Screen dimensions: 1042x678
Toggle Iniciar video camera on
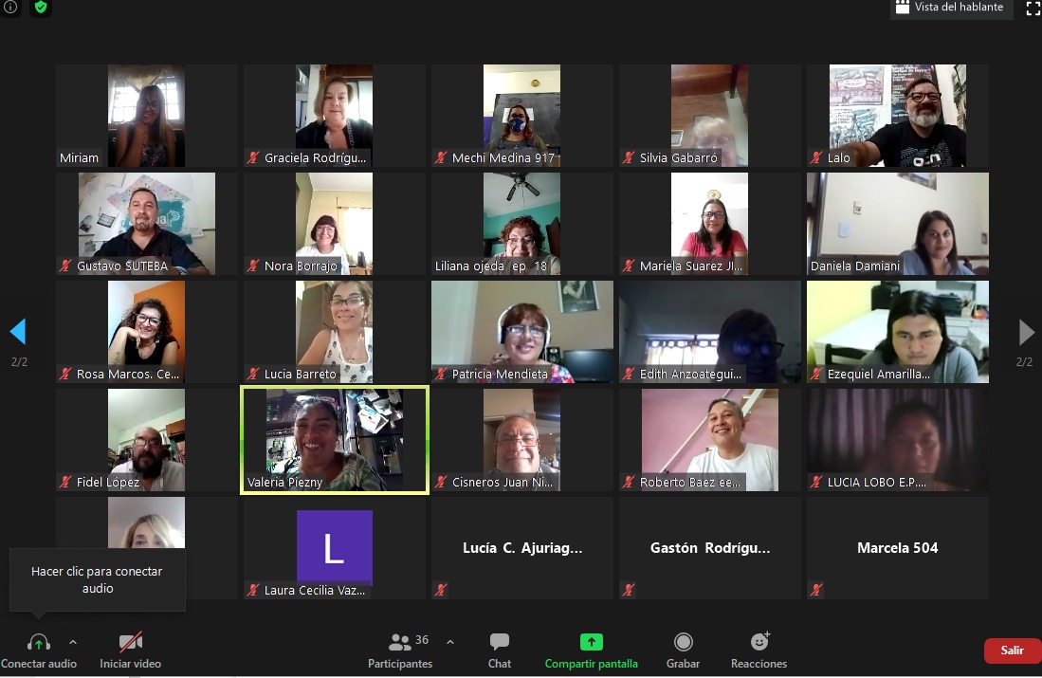click(x=131, y=642)
